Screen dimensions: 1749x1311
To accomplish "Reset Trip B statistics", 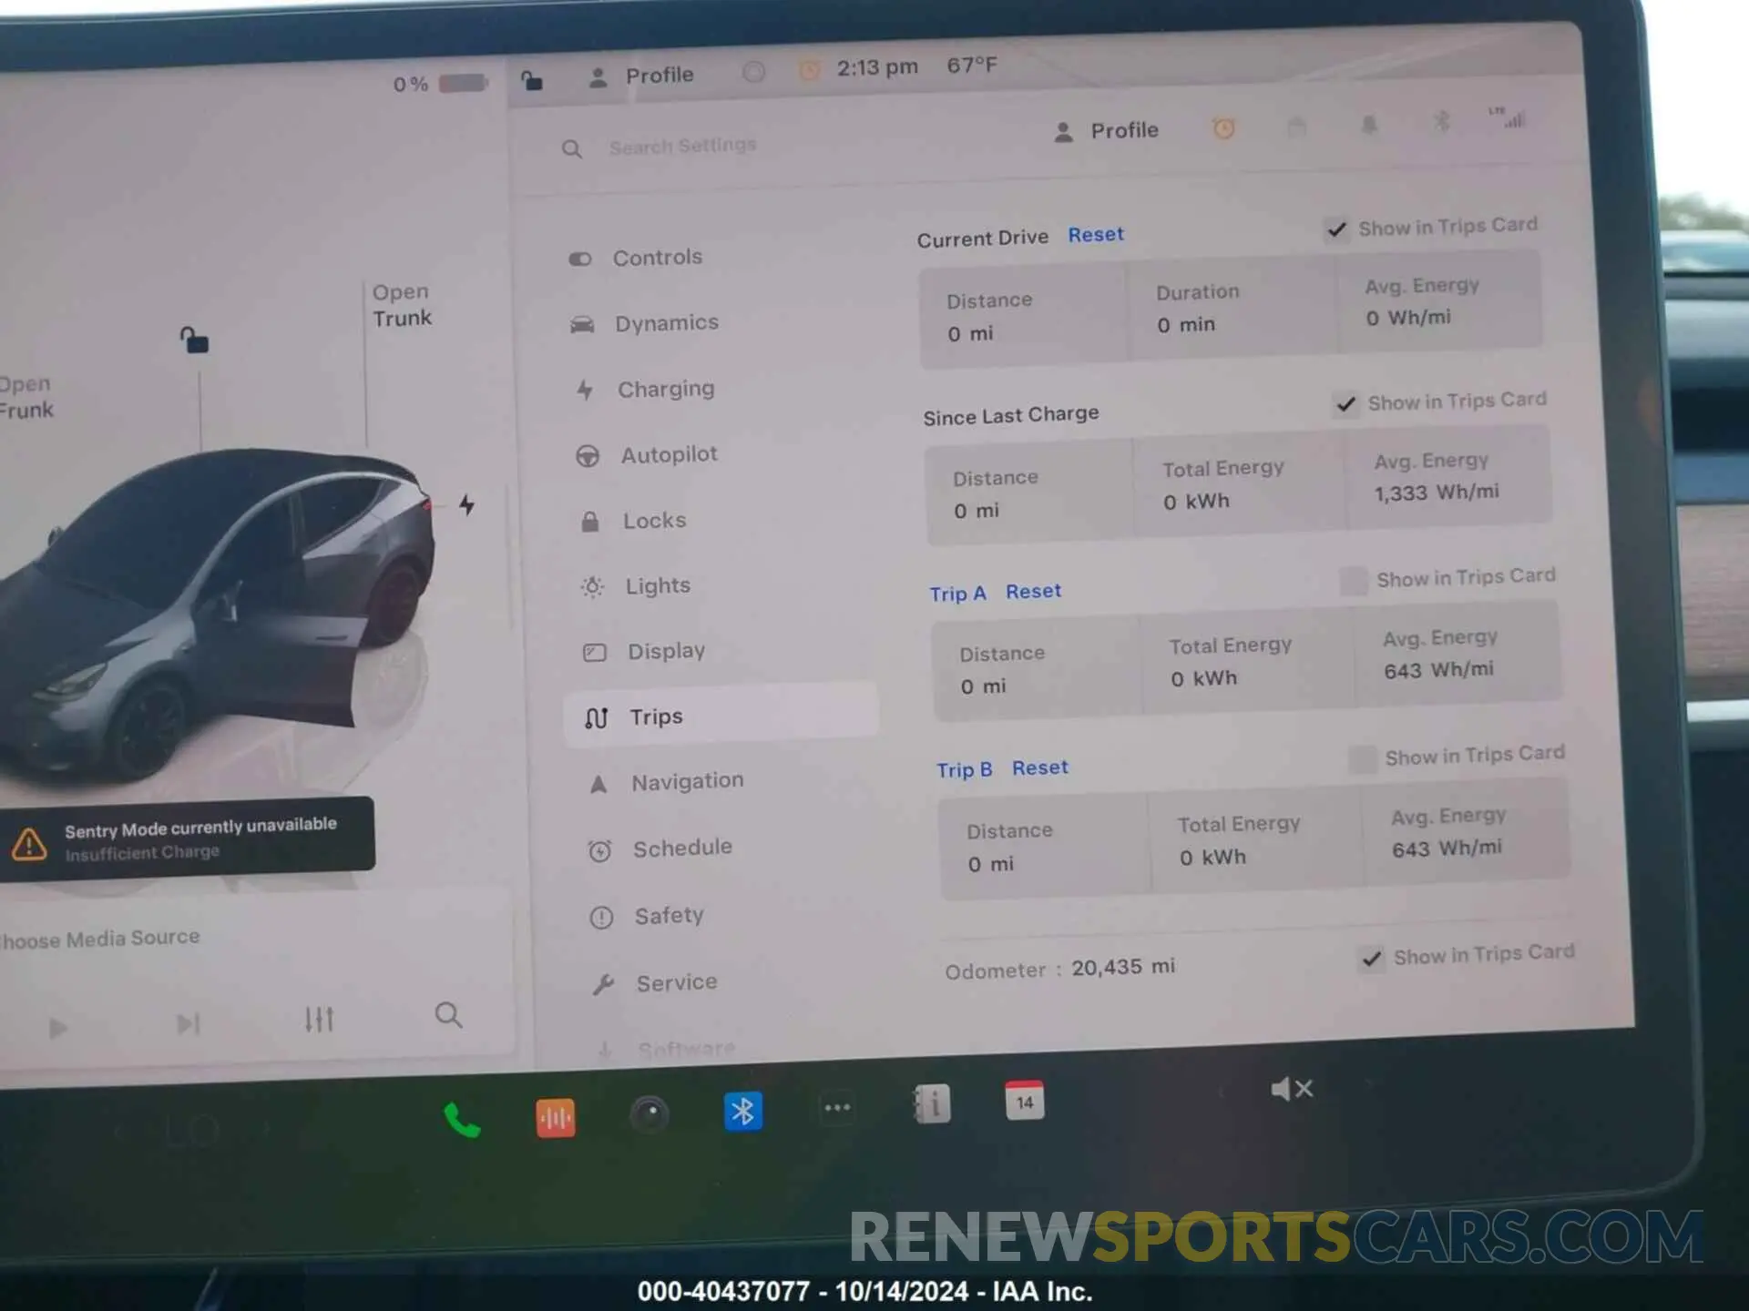I will pyautogui.click(x=1039, y=768).
